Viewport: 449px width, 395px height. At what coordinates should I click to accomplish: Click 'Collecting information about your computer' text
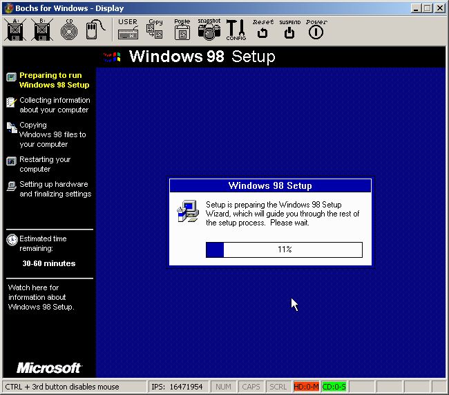click(x=55, y=105)
